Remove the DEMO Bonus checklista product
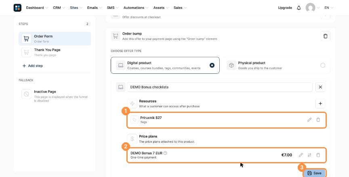This screenshot has height=177, width=349. pos(320,87)
